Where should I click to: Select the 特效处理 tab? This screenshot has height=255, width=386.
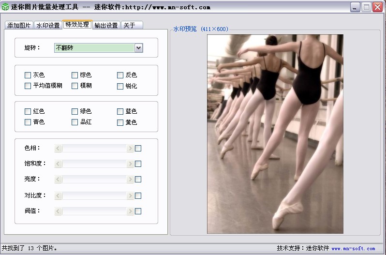click(x=77, y=25)
